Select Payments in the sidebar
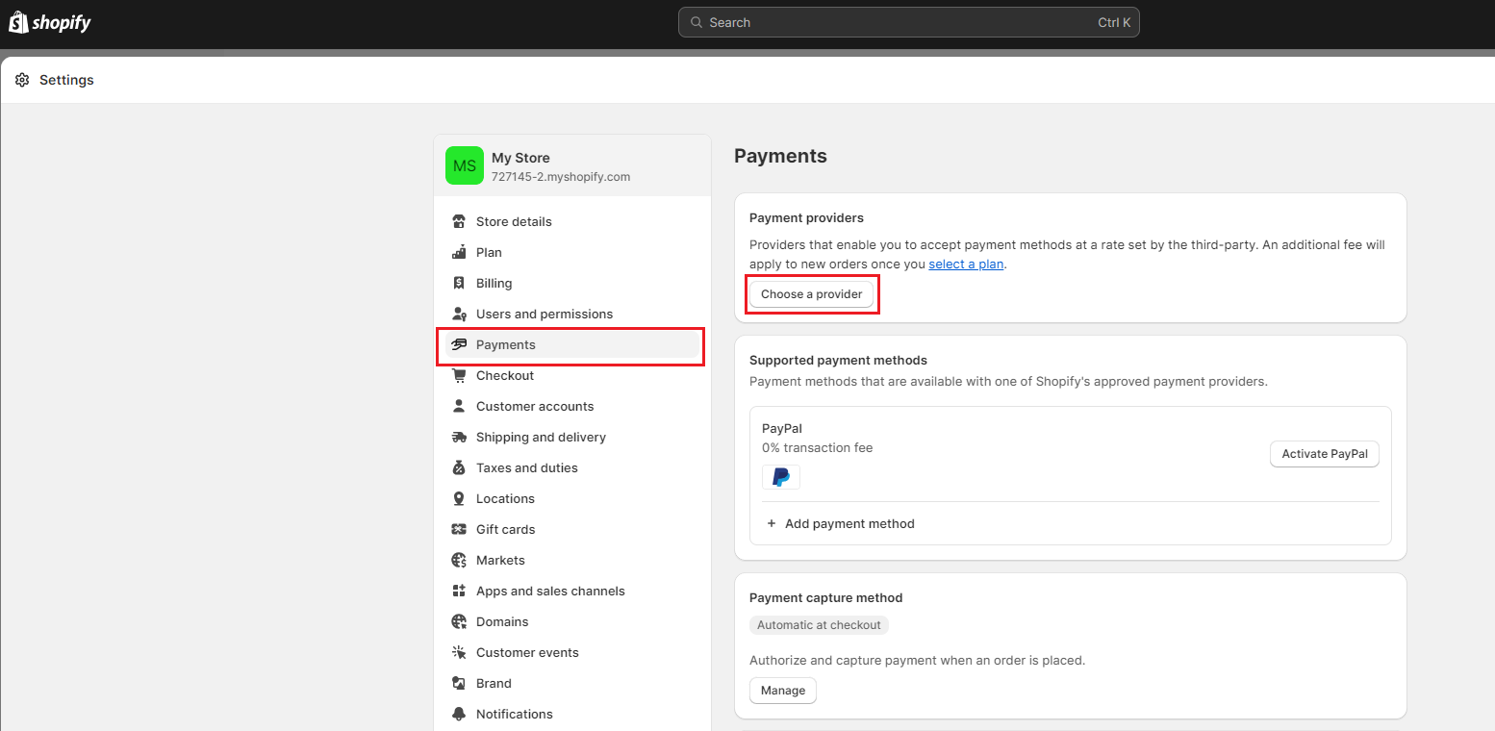Screen dimensions: 1495x731 click(572, 344)
